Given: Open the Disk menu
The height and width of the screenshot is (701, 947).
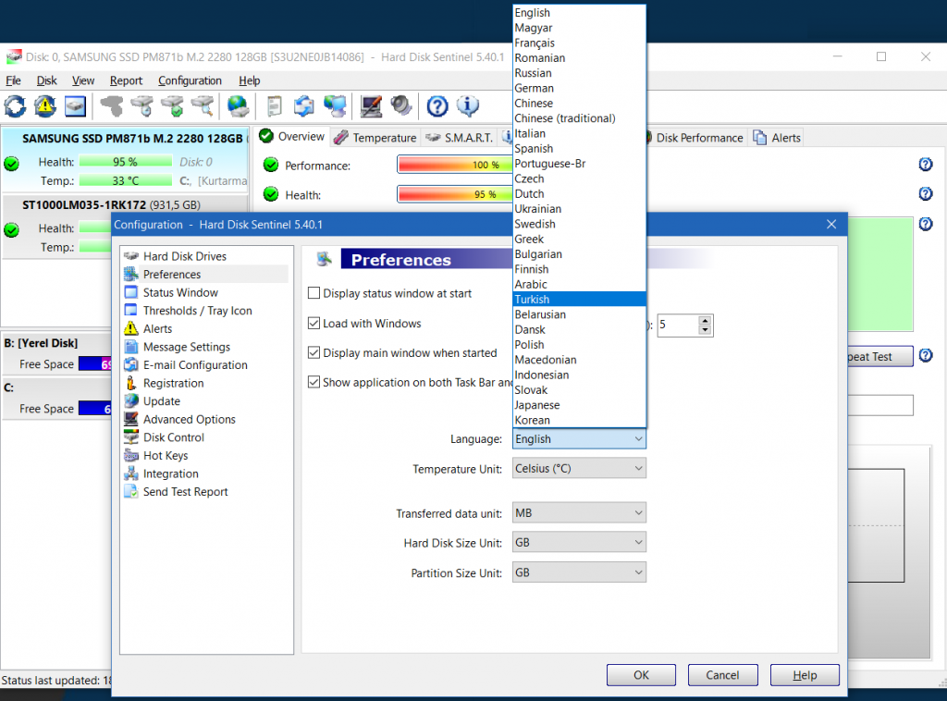Looking at the screenshot, I should click(46, 80).
